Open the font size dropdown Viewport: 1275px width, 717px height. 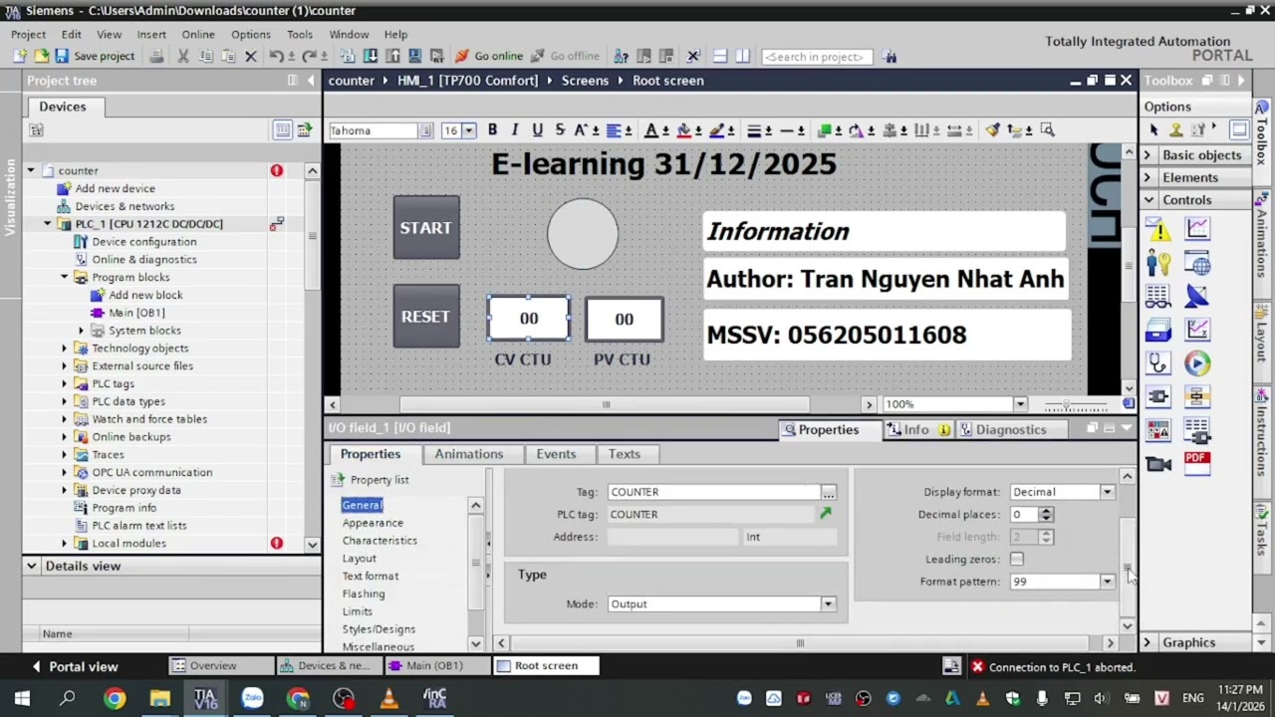point(468,130)
